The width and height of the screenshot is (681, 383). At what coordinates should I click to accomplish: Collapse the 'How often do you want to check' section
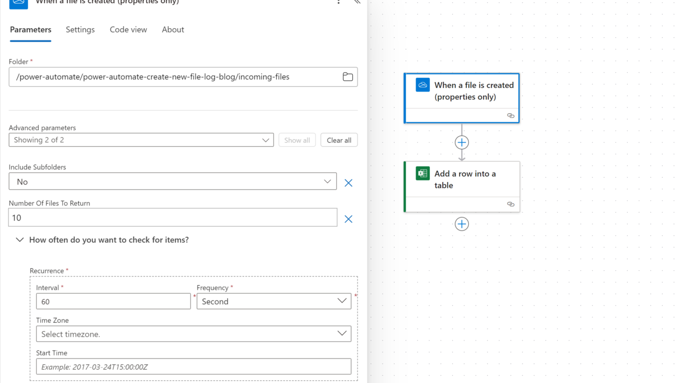pos(20,240)
